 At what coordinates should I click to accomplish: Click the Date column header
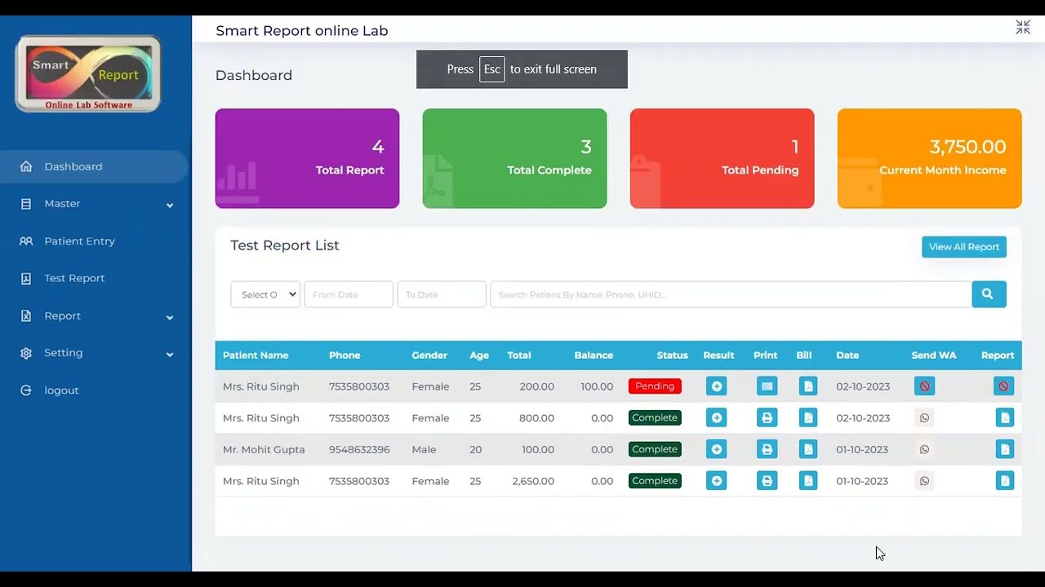coord(847,355)
